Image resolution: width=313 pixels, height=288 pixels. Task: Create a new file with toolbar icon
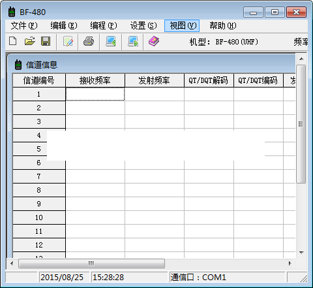coord(12,41)
